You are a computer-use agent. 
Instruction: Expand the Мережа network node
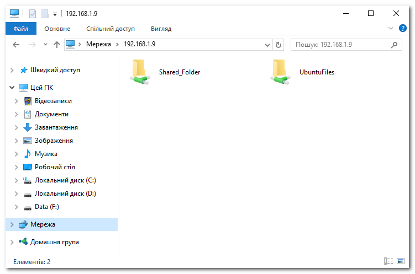(x=12, y=224)
